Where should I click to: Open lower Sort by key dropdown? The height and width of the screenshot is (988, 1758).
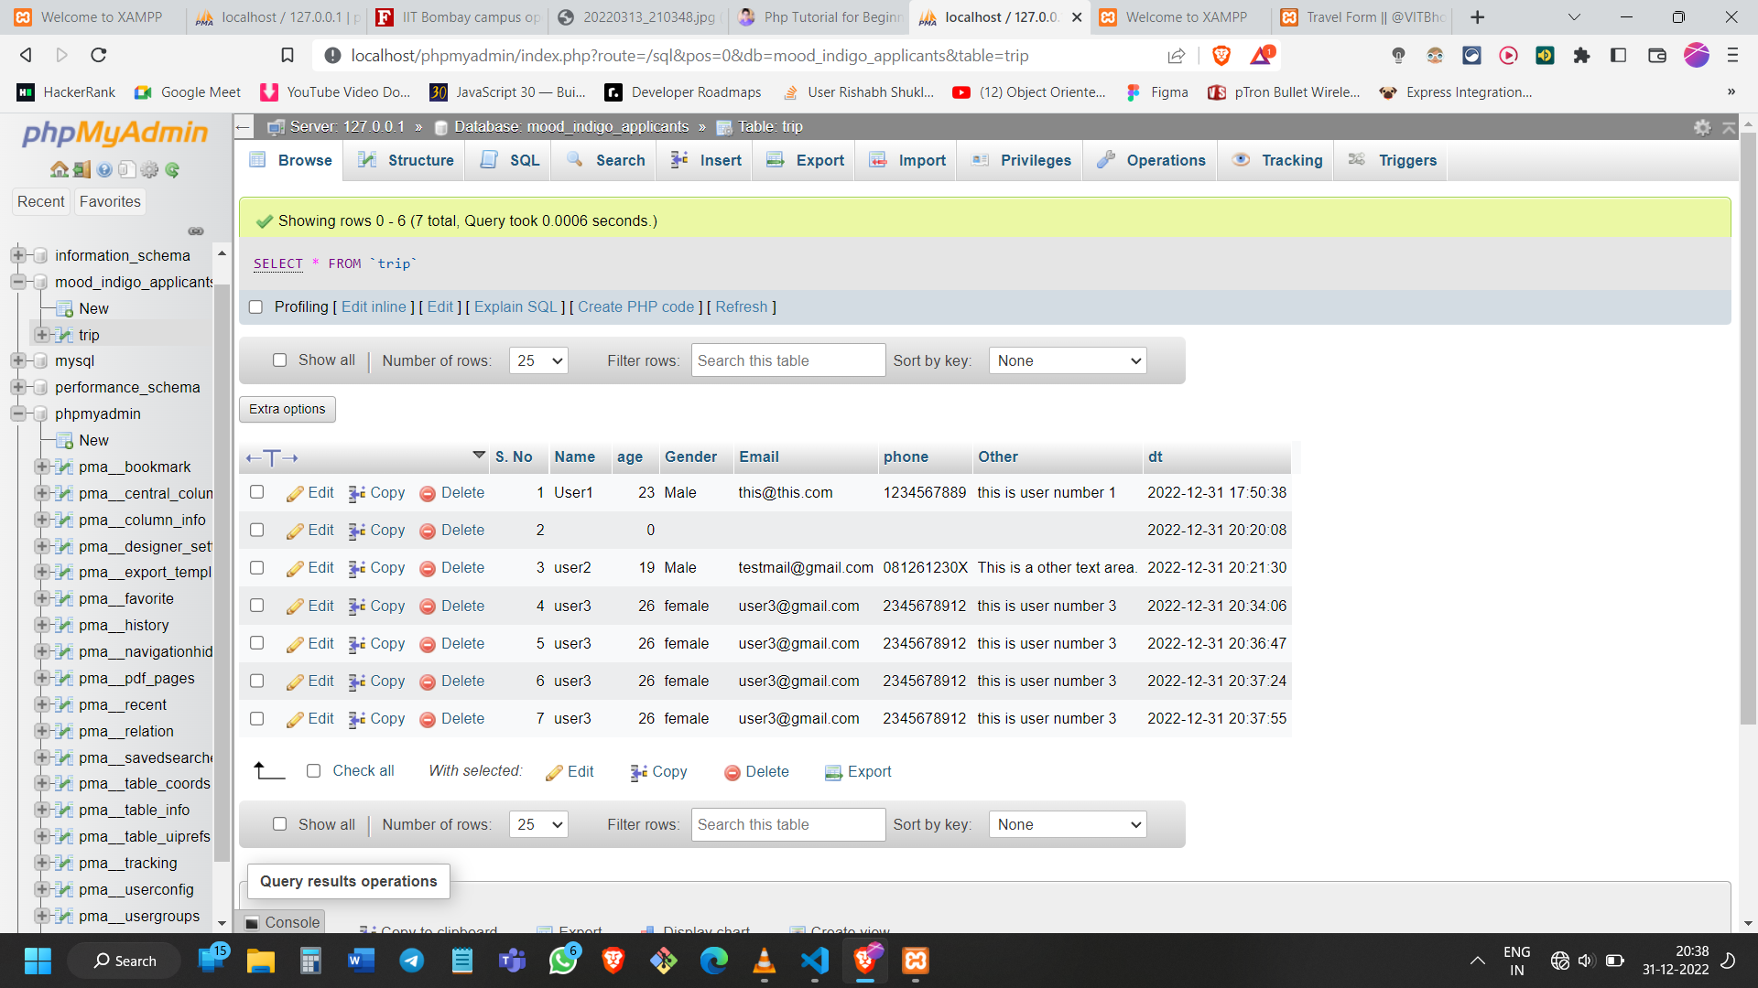1068,824
